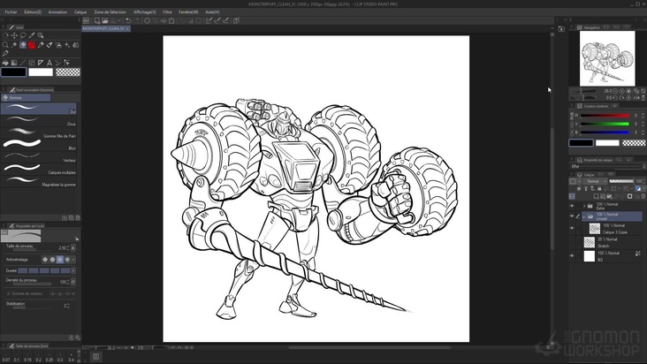Toggle tool property lock icon
647x364 pixels.
[77, 239]
